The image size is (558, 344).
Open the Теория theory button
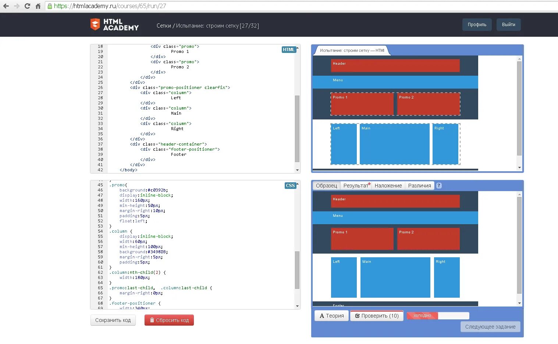pyautogui.click(x=331, y=316)
